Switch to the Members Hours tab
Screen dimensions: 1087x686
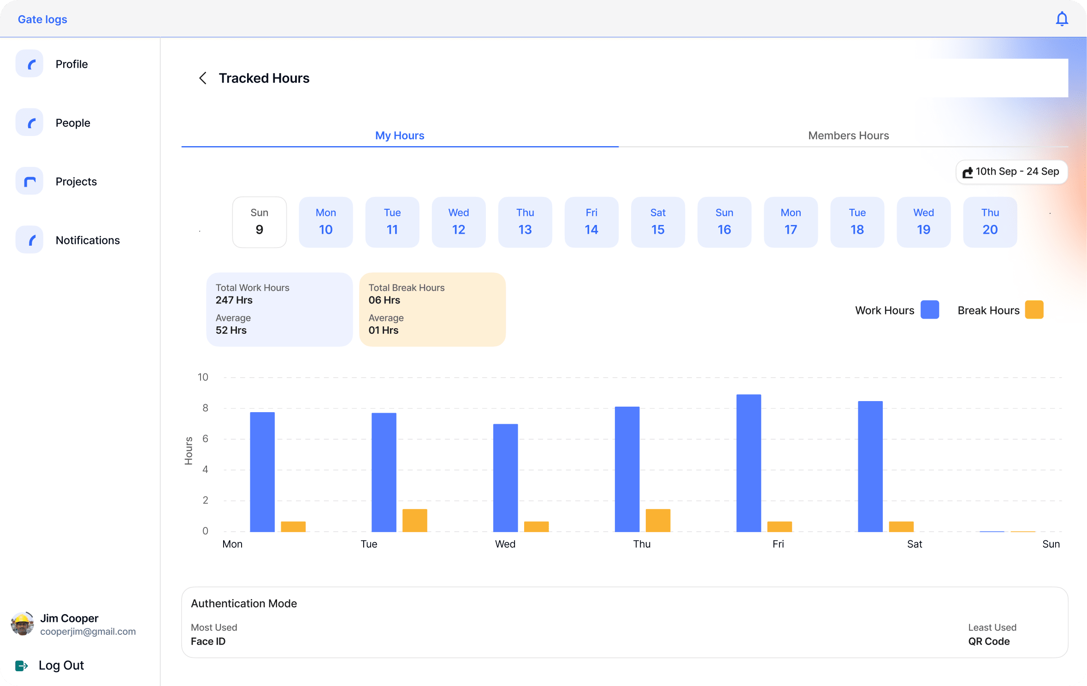coord(848,135)
